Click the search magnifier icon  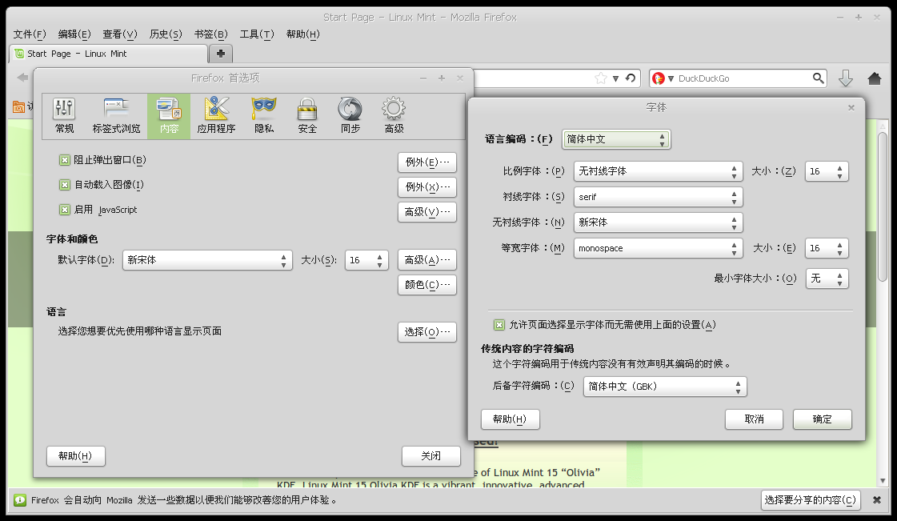[818, 78]
